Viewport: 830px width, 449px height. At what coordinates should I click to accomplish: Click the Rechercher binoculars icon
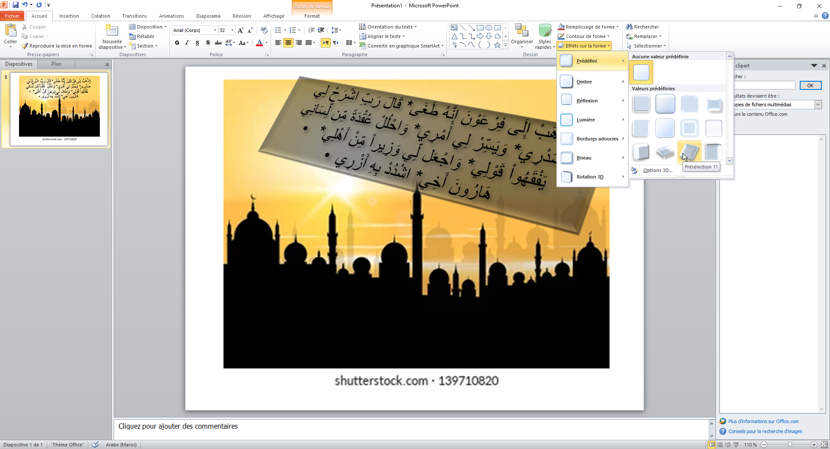[629, 27]
